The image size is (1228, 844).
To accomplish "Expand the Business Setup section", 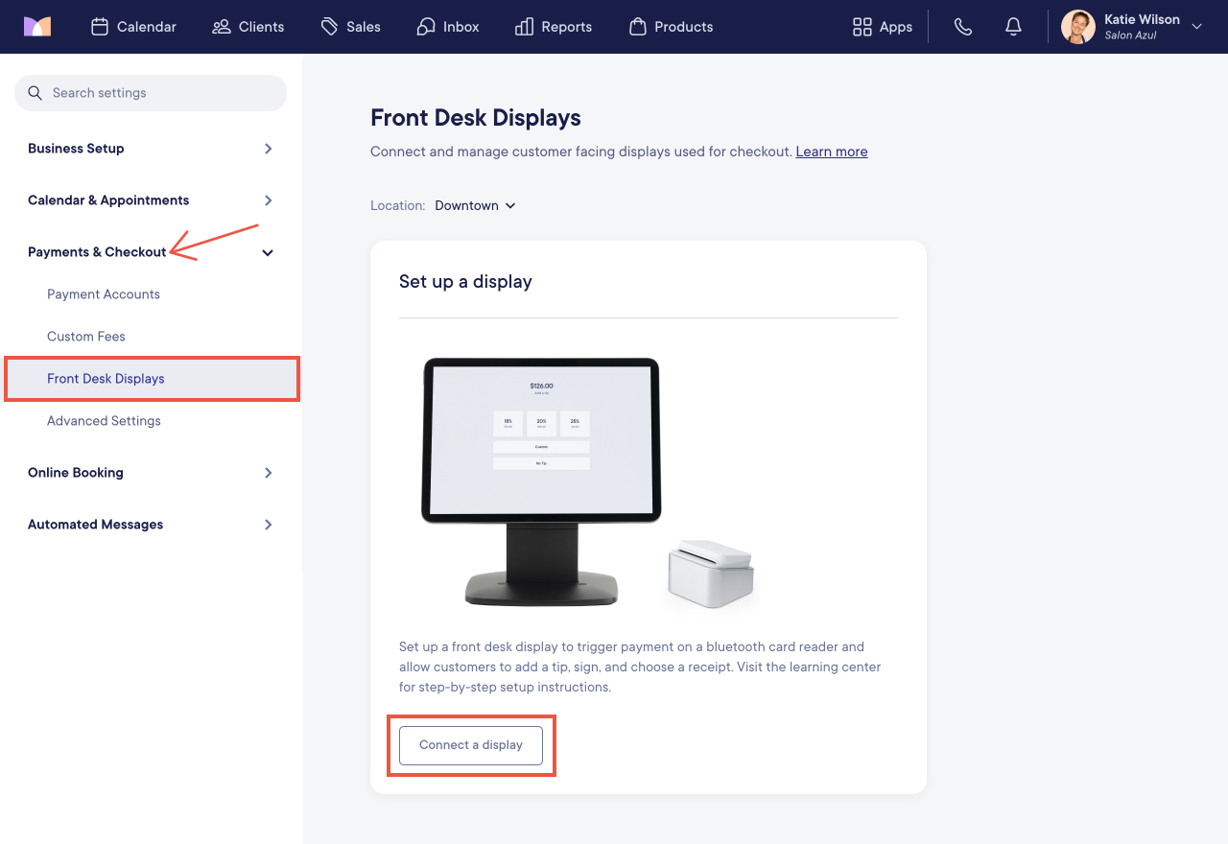I will [151, 149].
